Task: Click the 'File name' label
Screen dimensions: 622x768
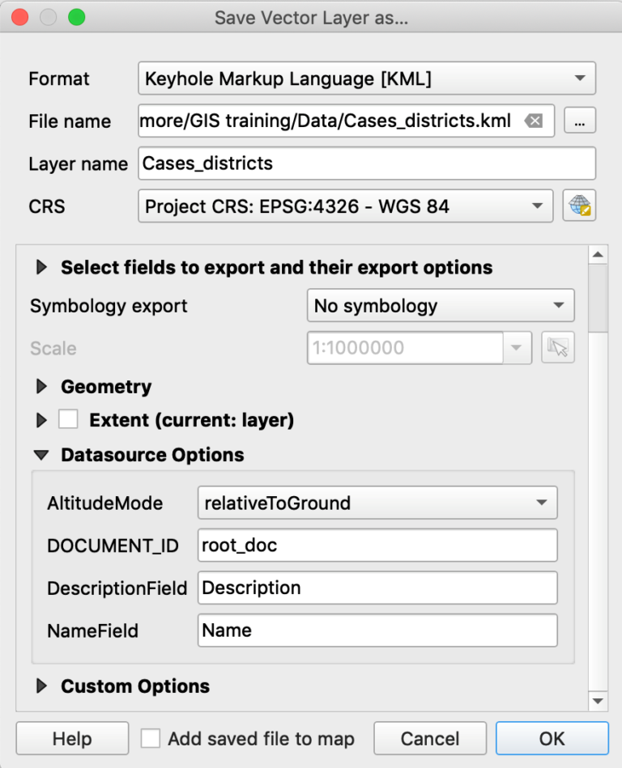Action: tap(70, 121)
